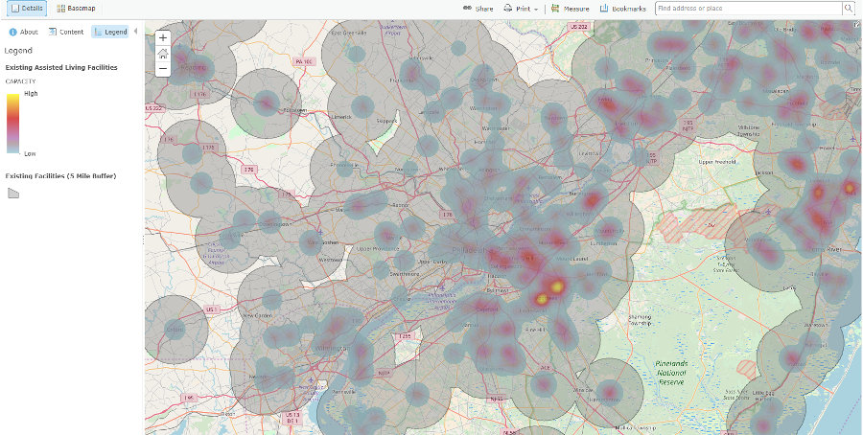Screen dimensions: 863x435
Task: Expand the Print dropdown menu
Action: [x=521, y=8]
